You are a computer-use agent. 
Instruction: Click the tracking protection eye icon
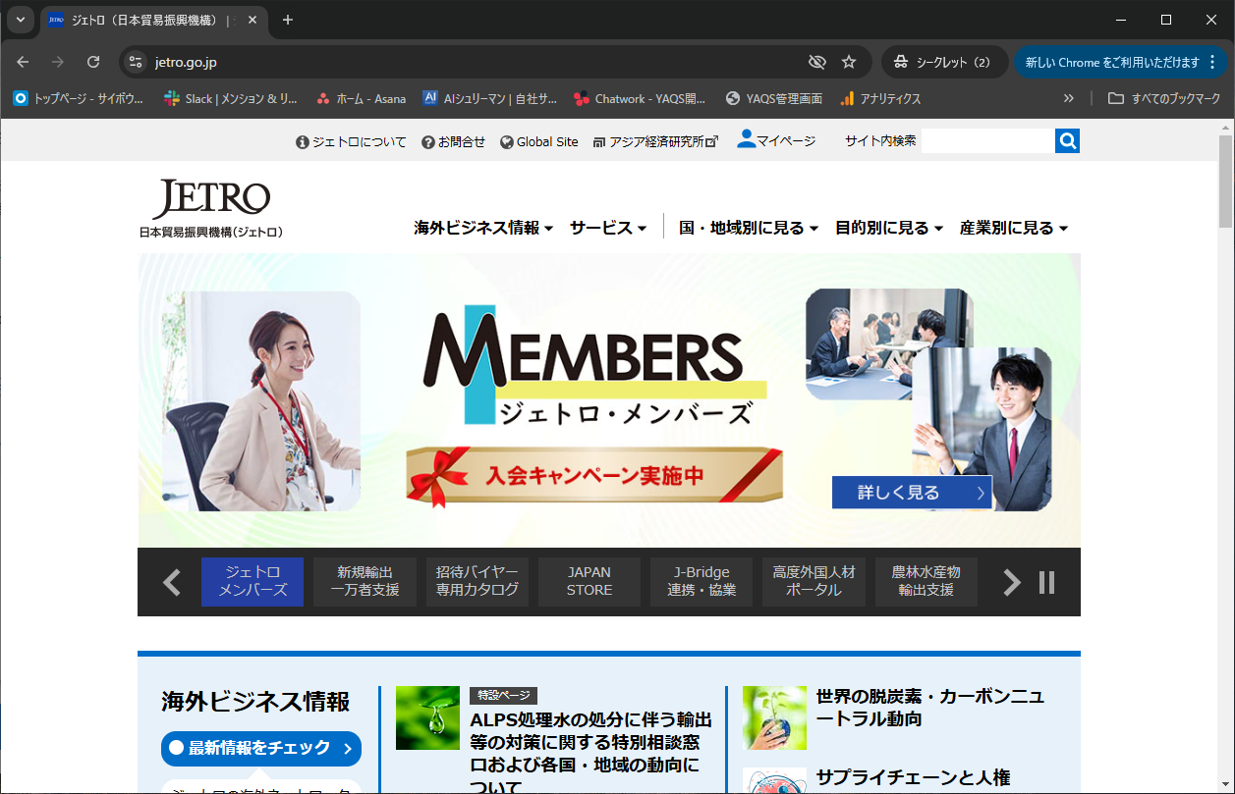(816, 62)
